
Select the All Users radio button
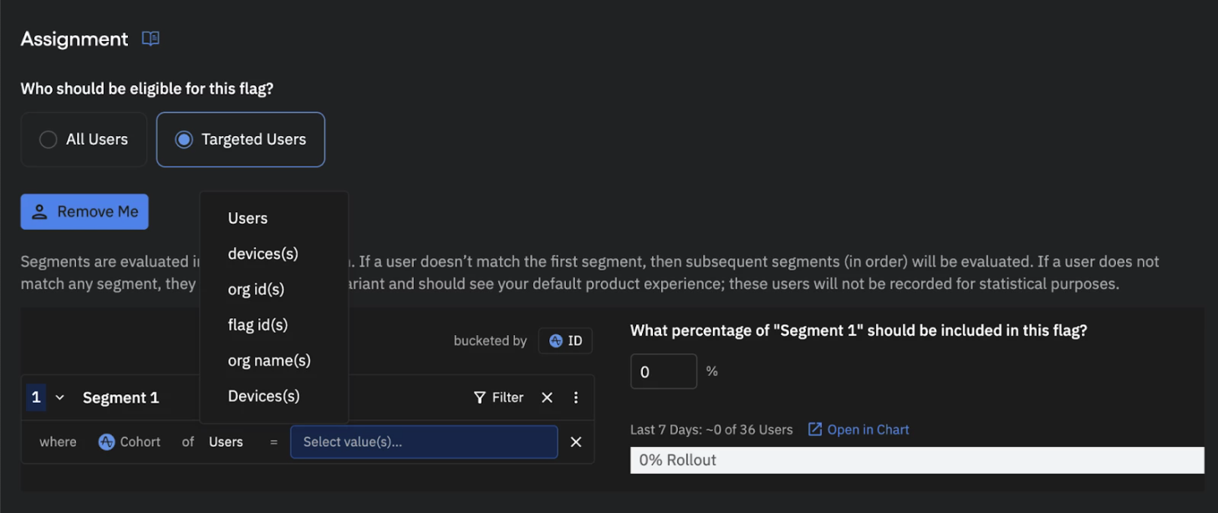pos(48,139)
